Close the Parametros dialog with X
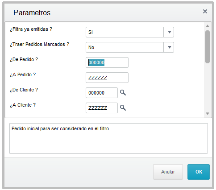Screen dimensions: 216x190 pos(205,12)
